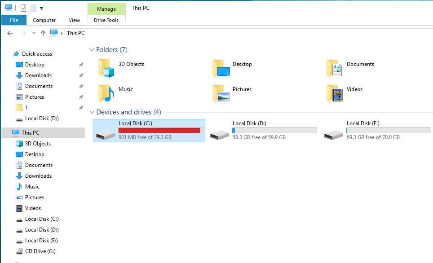Go back with the Back arrow
The height and width of the screenshot is (263, 433).
(10, 33)
